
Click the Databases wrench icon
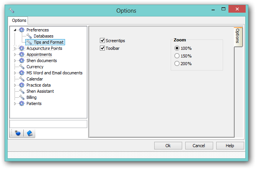click(x=29, y=36)
